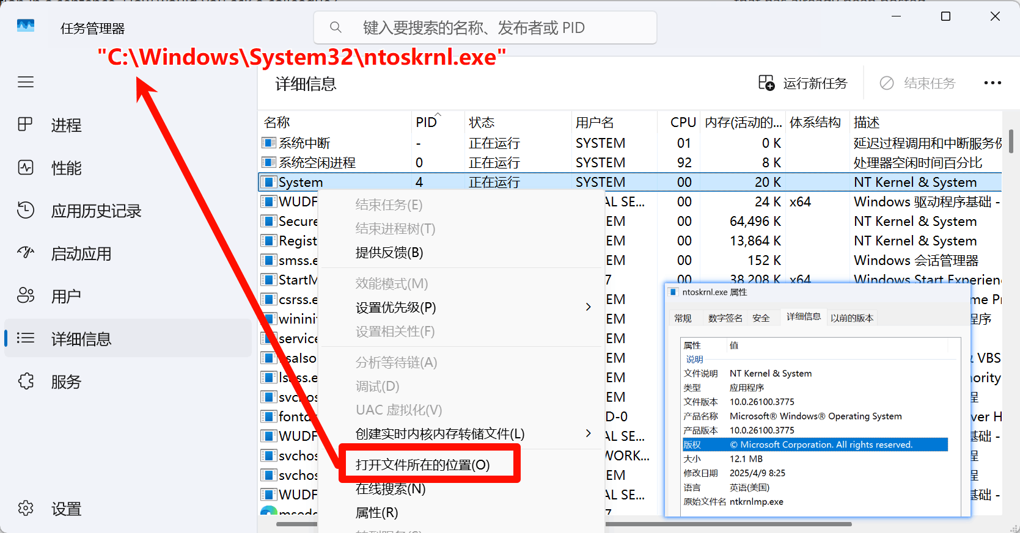The height and width of the screenshot is (533, 1020).
Task: Sort by 状态 column header
Action: 518,122
